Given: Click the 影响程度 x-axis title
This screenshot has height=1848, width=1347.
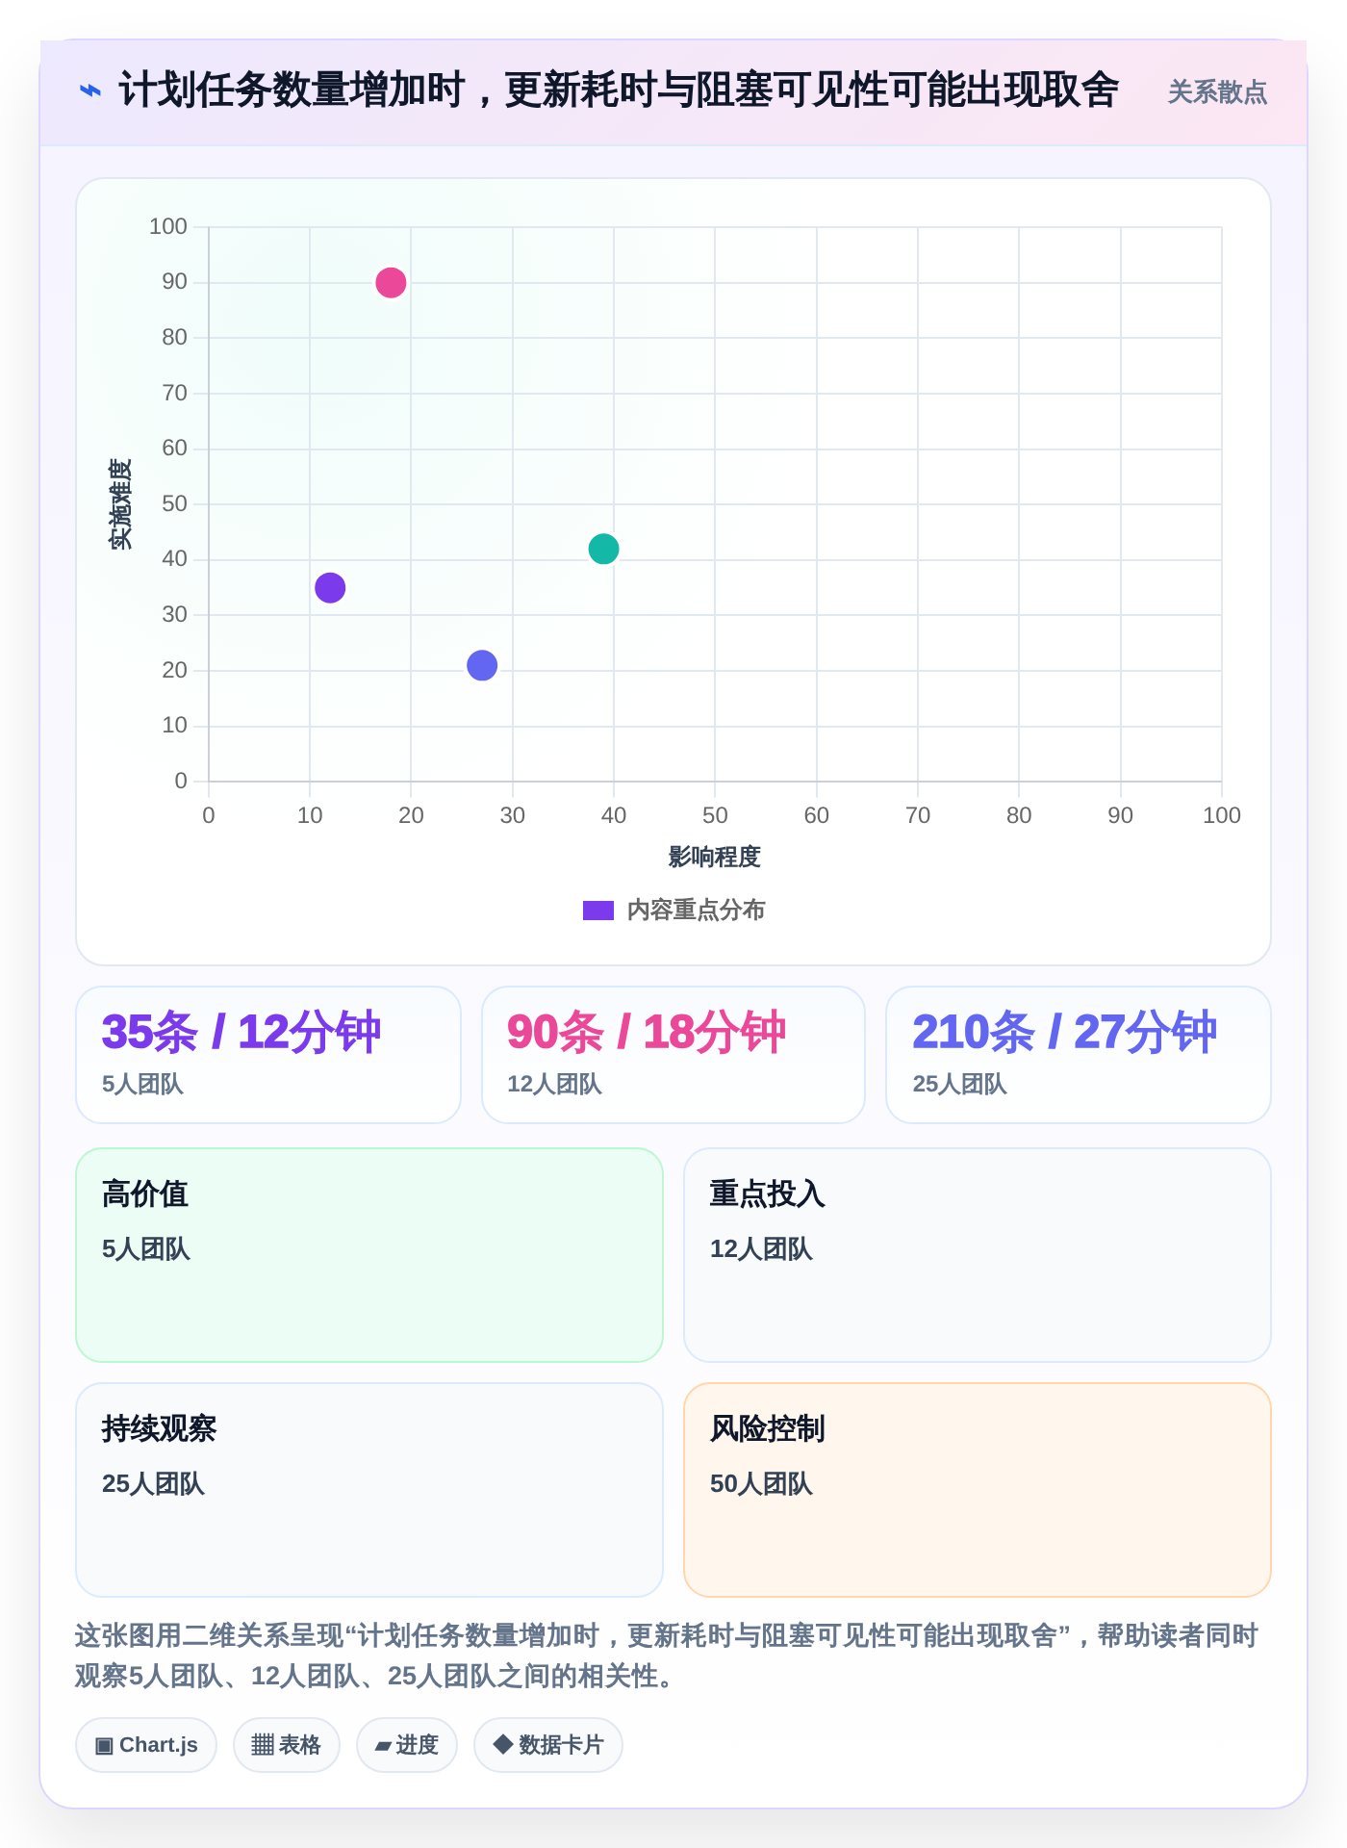Looking at the screenshot, I should 715,857.
